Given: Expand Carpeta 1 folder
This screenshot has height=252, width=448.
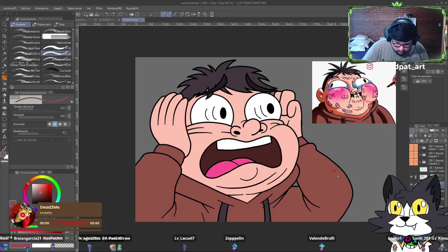Looking at the screenshot, I should pyautogui.click(x=420, y=155).
